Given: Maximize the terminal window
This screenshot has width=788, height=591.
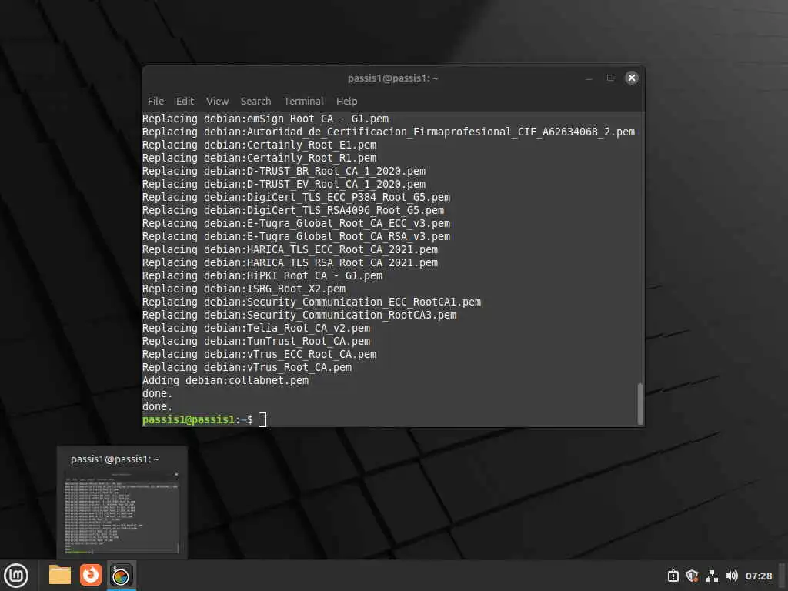Looking at the screenshot, I should coord(610,78).
